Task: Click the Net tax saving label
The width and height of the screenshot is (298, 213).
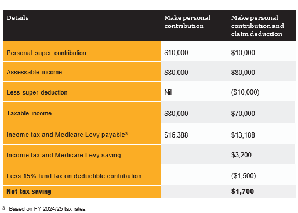Action: [29, 192]
